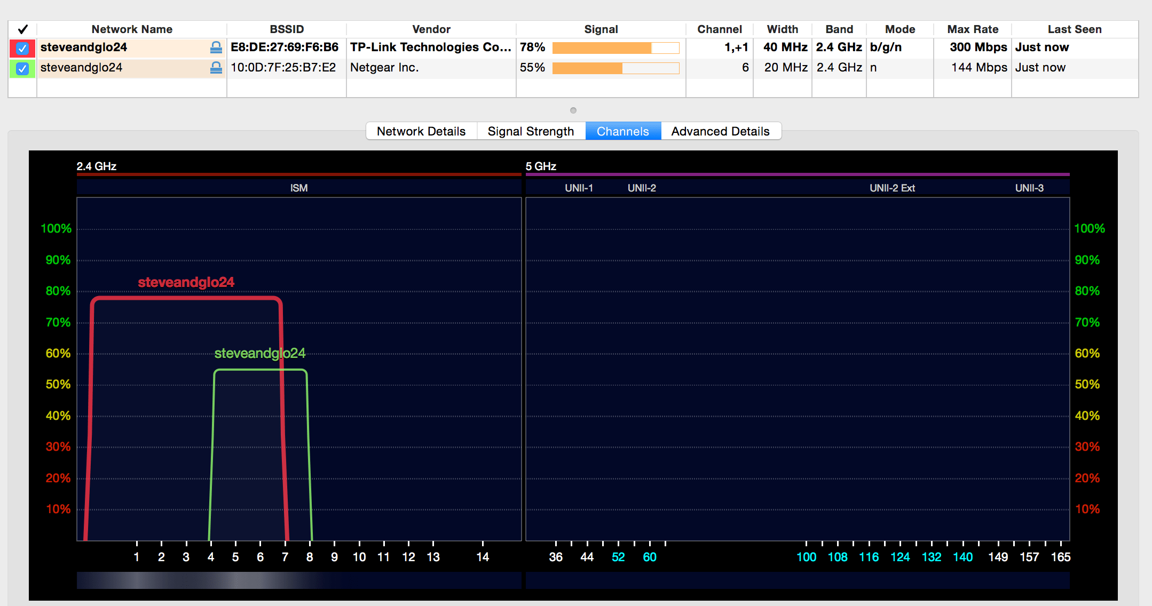Click the Max Rate column header
Image resolution: width=1152 pixels, height=606 pixels.
tap(972, 29)
